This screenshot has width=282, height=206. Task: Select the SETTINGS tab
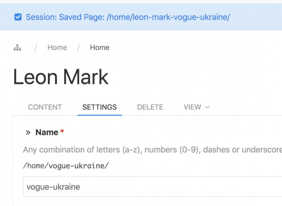pos(100,107)
